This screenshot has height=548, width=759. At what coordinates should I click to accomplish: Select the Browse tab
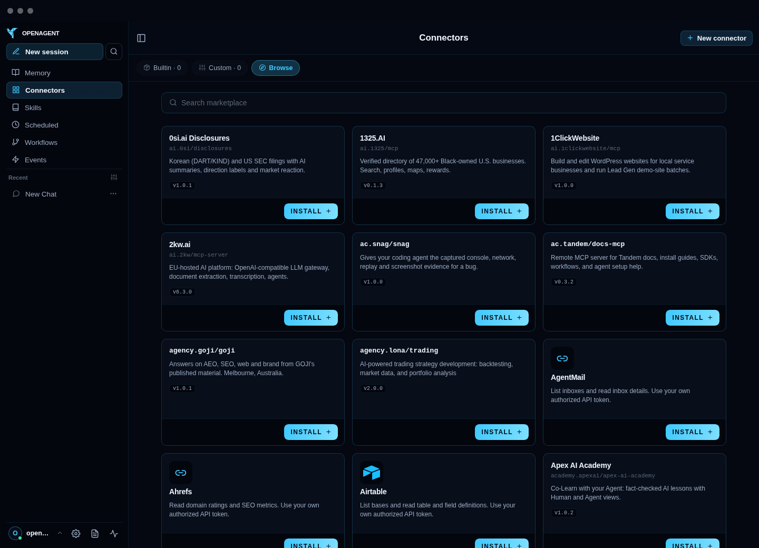point(276,68)
